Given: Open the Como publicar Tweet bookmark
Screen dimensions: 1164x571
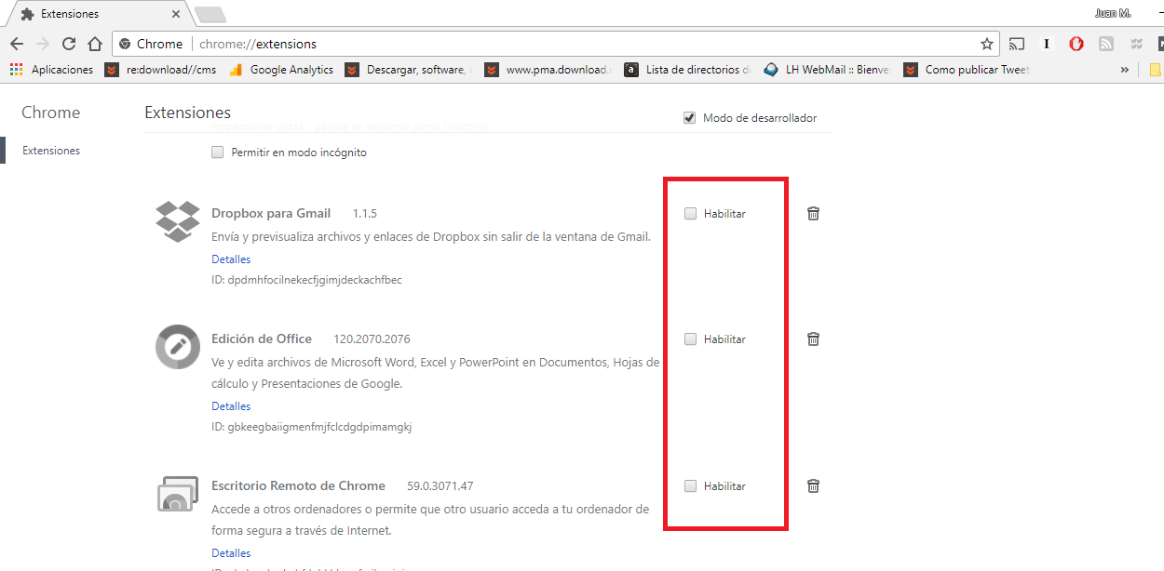Looking at the screenshot, I should coord(968,70).
